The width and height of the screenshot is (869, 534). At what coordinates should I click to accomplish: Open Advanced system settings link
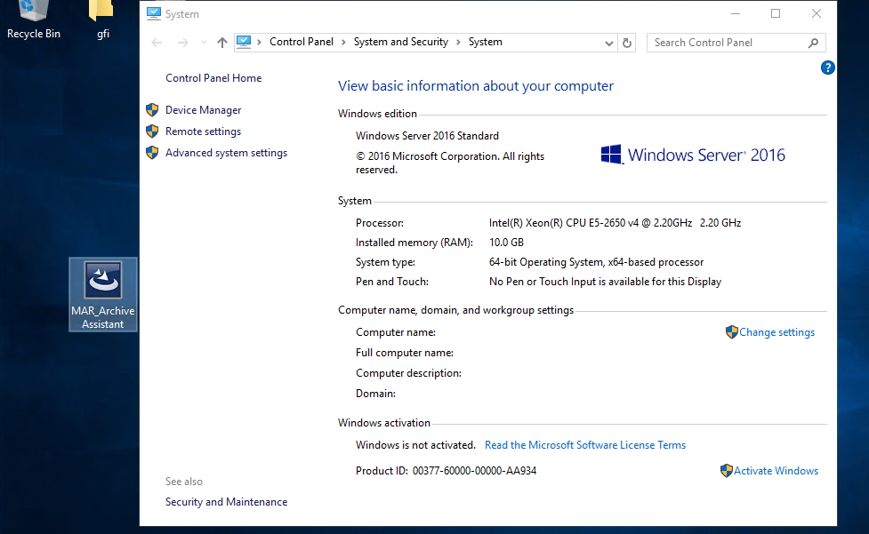coord(226,153)
